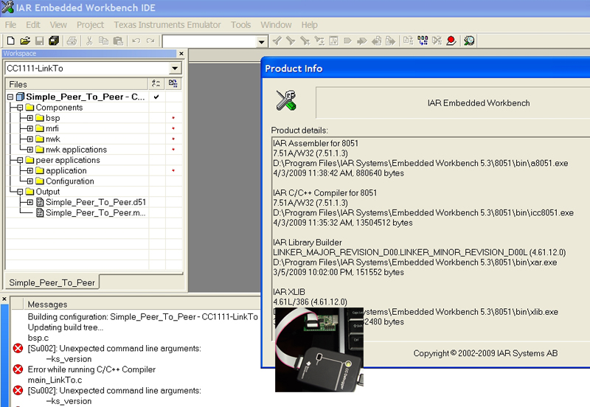The image size is (590, 407).
Task: Select the 'Error while running C/C++ Compiler' message
Action: [x=91, y=369]
